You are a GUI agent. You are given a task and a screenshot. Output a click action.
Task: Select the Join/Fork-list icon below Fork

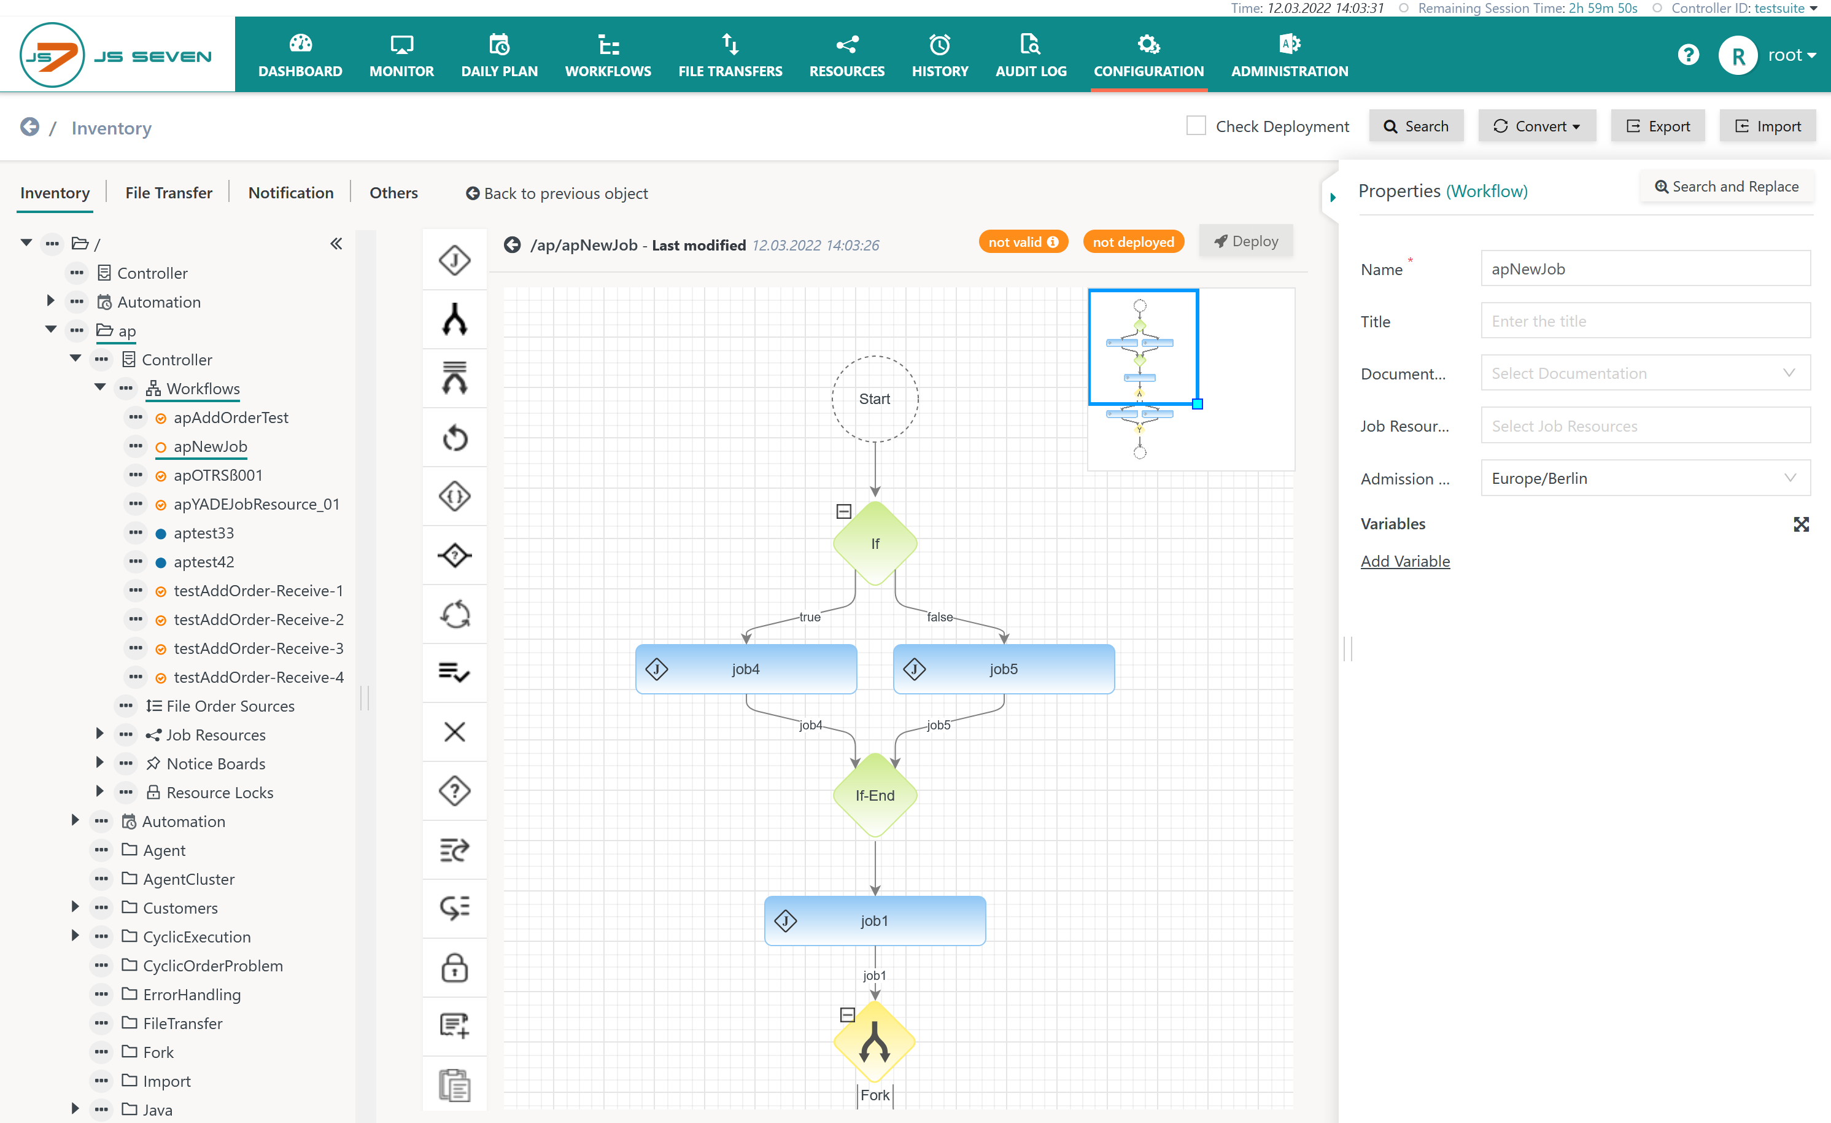tap(454, 378)
